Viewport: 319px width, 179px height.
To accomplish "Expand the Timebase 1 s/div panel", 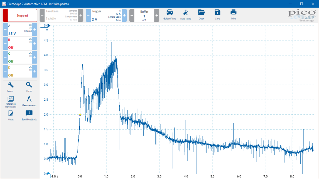I will (x=61, y=16).
